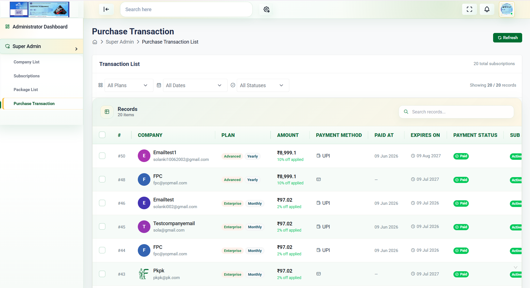Click the Administrator Dashboard grid icon
This screenshot has width=530, height=288.
coord(8,27)
